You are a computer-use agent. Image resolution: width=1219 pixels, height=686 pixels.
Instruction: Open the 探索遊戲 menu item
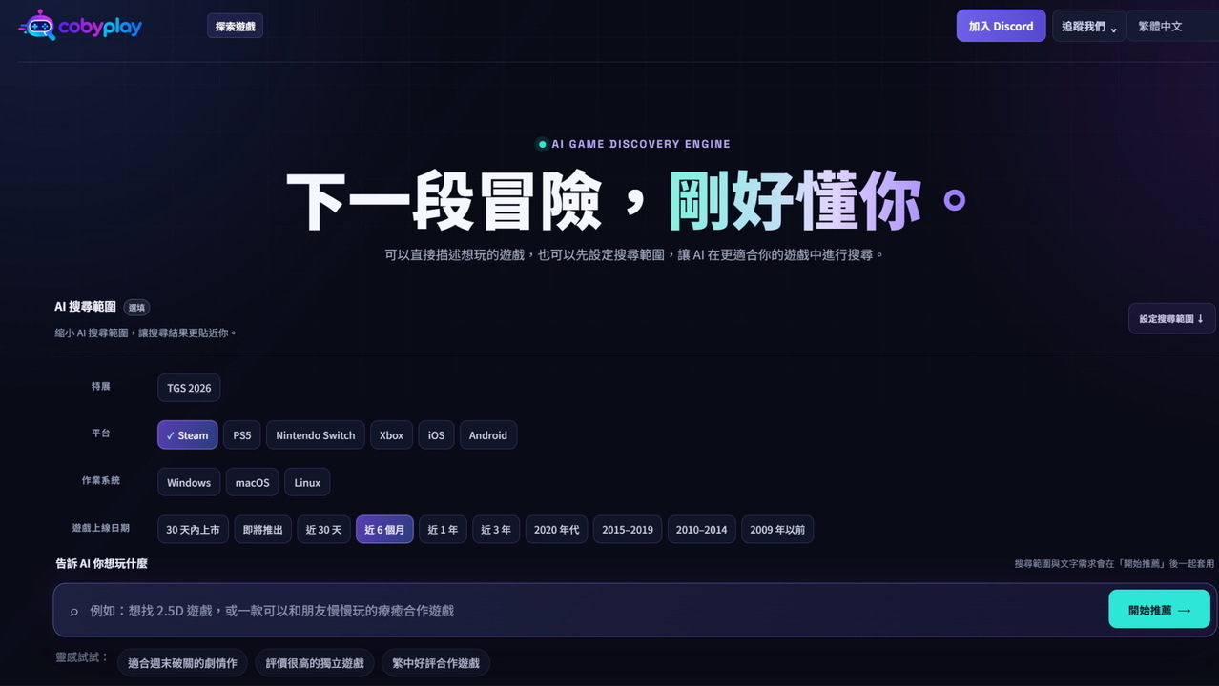235,26
